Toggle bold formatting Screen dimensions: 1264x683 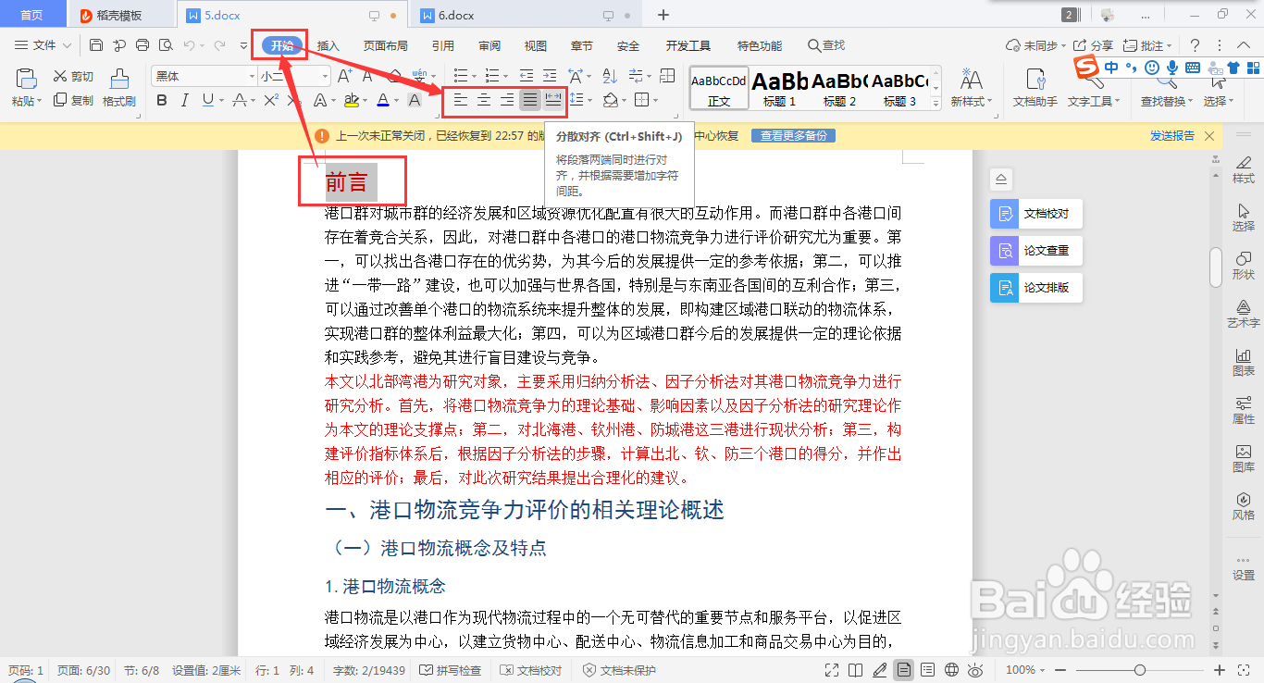tap(163, 99)
